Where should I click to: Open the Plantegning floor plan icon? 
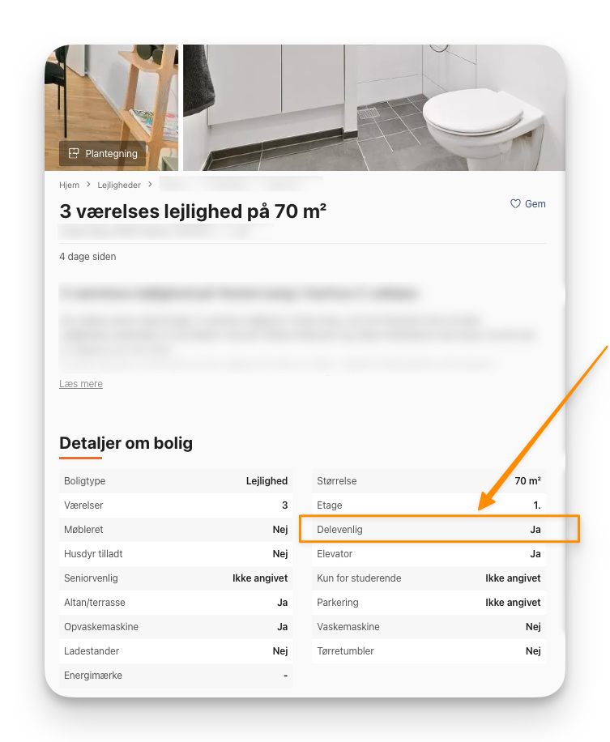click(74, 153)
